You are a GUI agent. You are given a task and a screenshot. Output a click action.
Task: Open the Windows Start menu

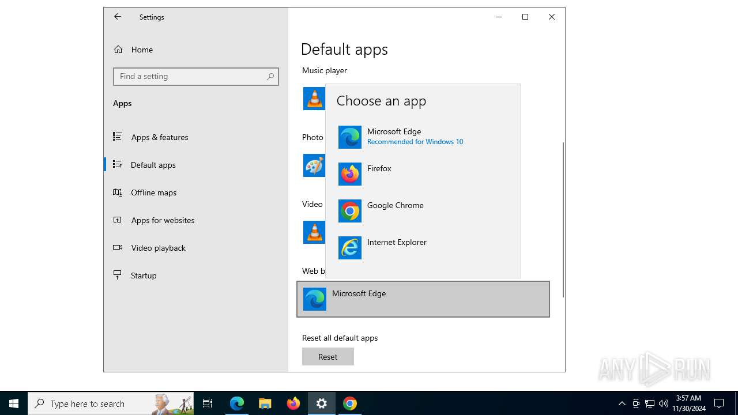coord(14,403)
